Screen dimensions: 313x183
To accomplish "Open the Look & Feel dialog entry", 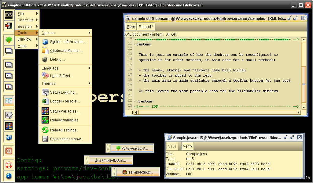I will pyautogui.click(x=65, y=76).
